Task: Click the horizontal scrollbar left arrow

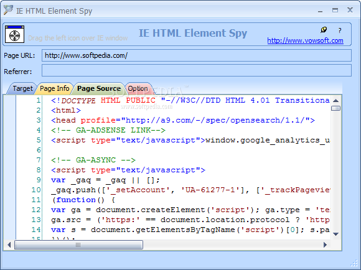Action: click(9, 244)
